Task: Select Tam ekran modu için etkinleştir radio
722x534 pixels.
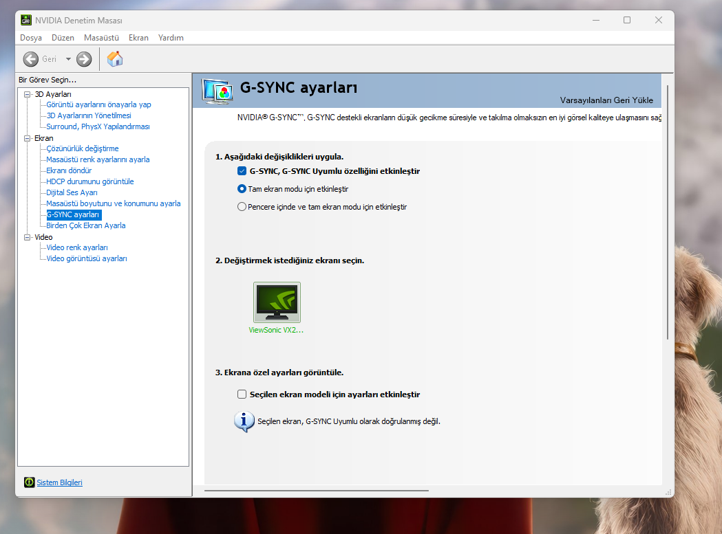Action: click(242, 189)
